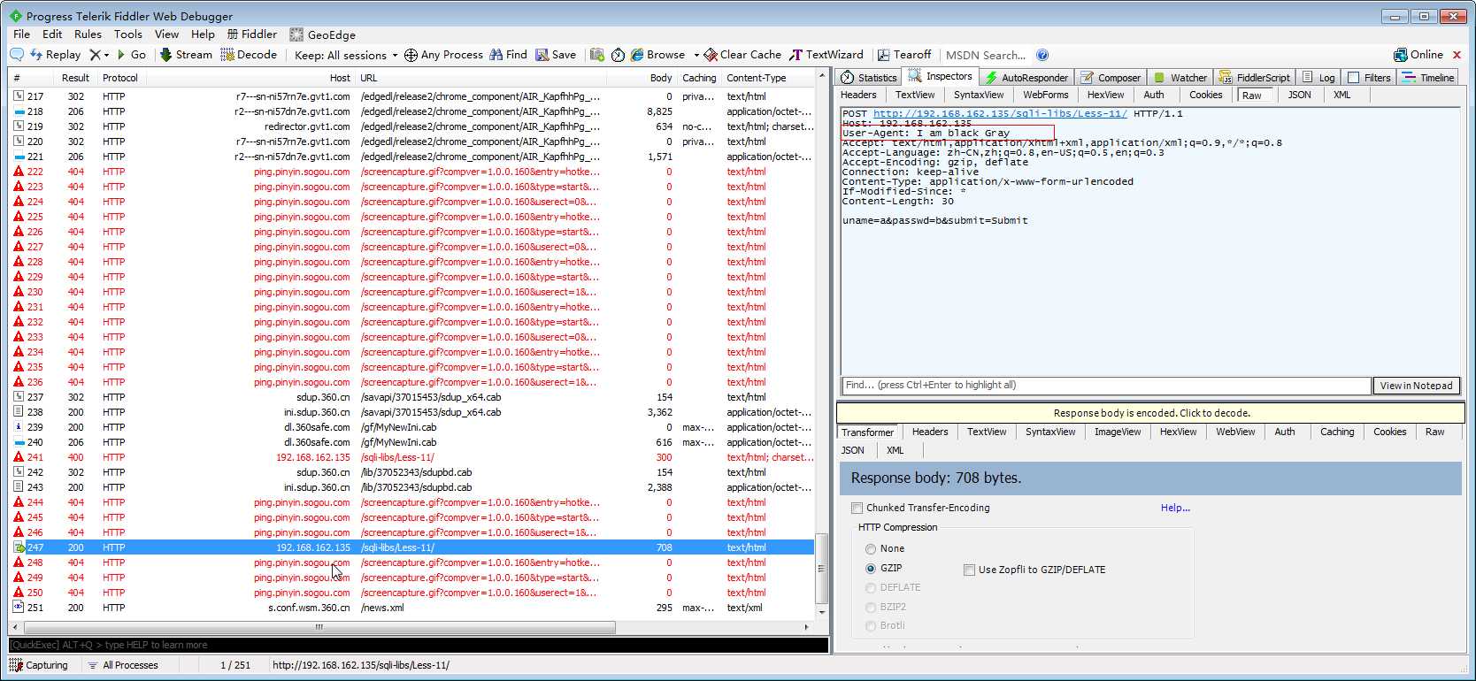Open the TextWizard tool
The image size is (1476, 681).
826,55
